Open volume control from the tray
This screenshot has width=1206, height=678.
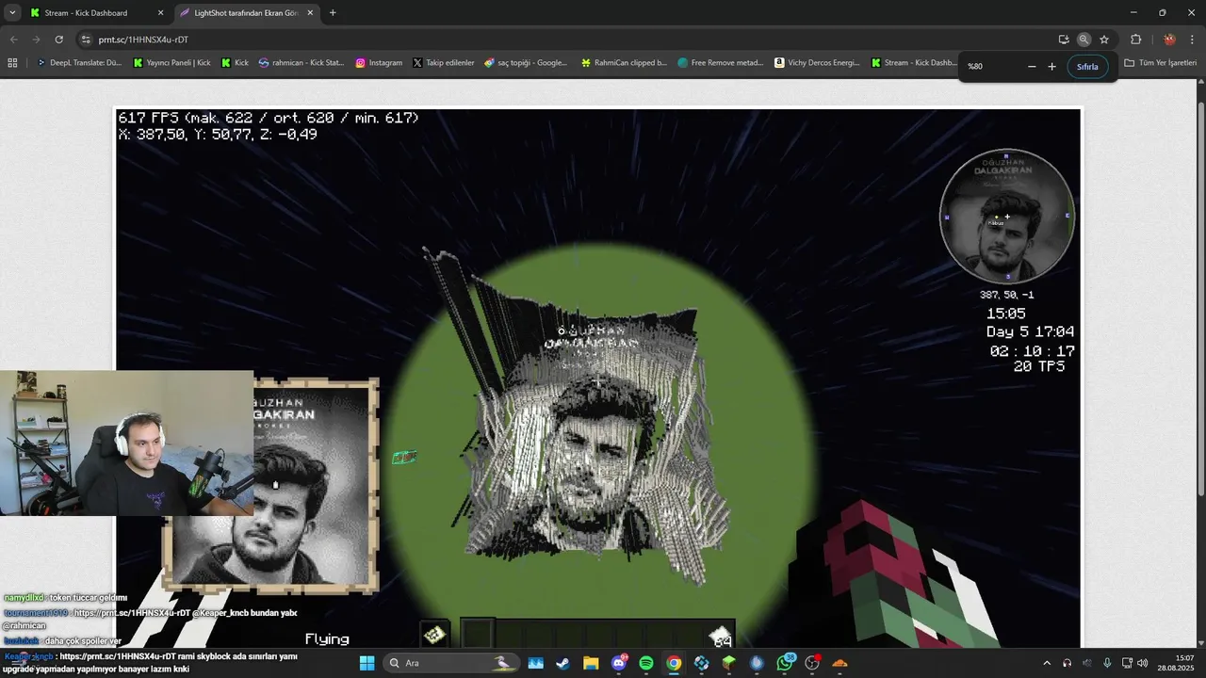pos(1143,663)
